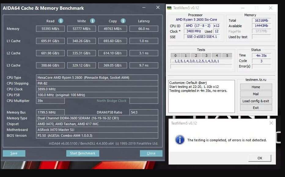Click L2 Cache copy value 614.10 GB/s

pyautogui.click(x=113, y=53)
